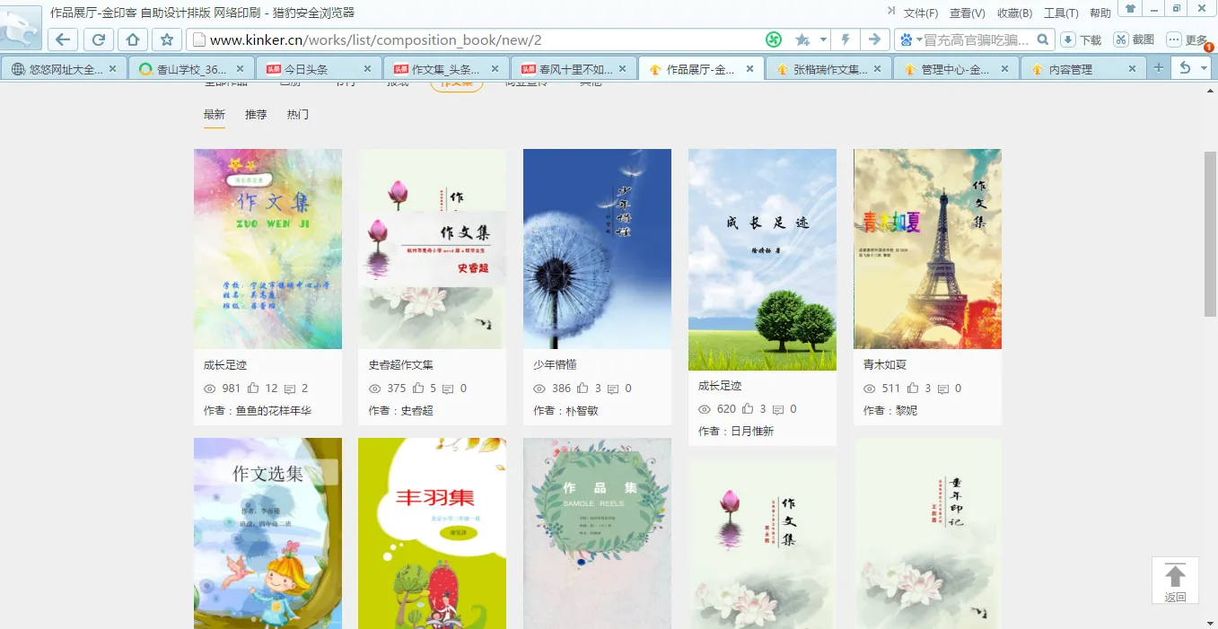Open author 黎妮 link
The height and width of the screenshot is (629, 1218).
tap(907, 411)
